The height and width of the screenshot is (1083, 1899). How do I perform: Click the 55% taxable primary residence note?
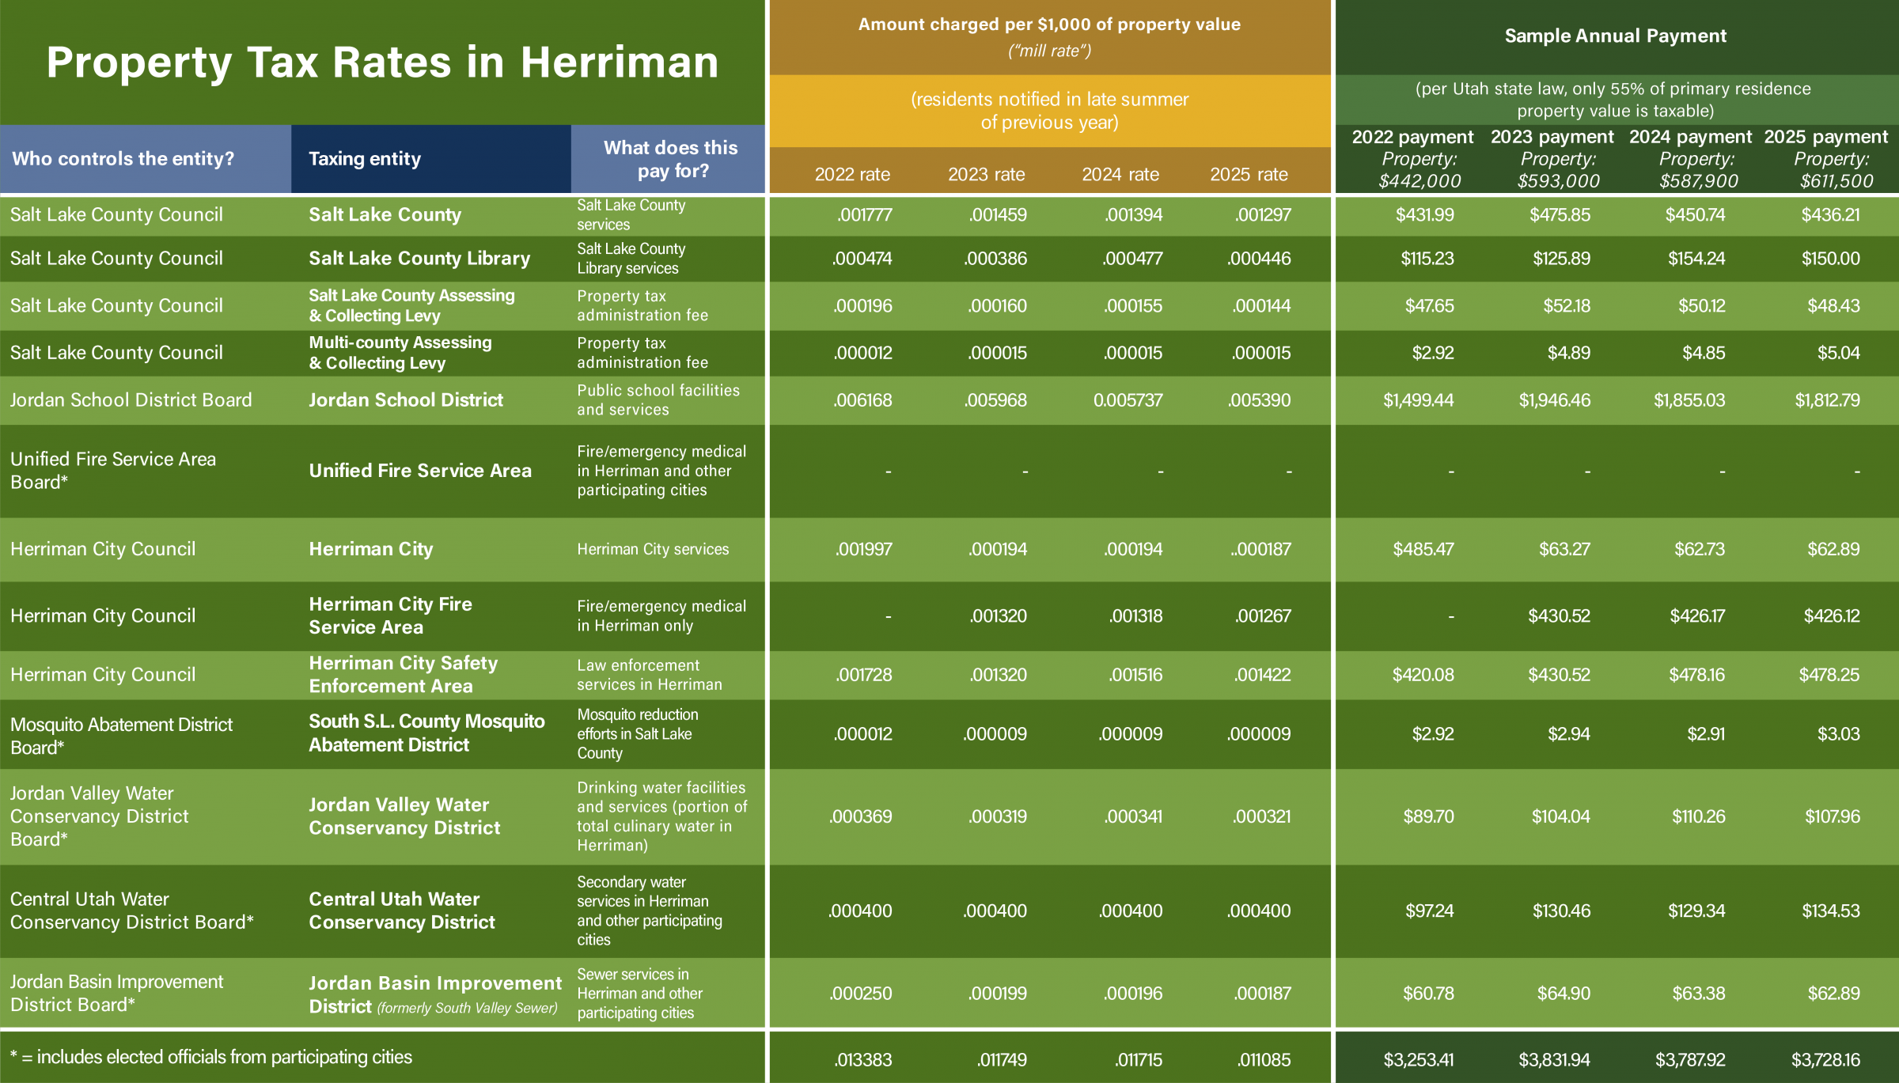pos(1615,100)
